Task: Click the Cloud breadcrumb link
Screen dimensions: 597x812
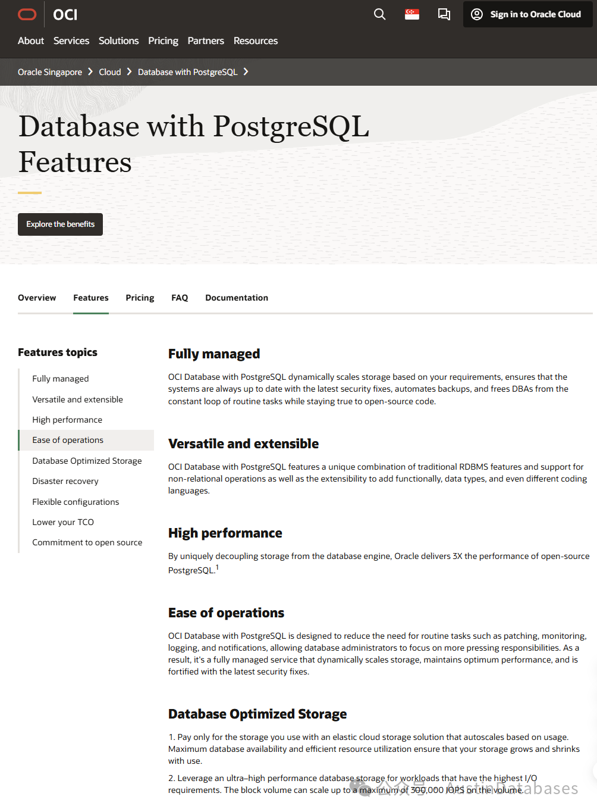Action: (110, 72)
